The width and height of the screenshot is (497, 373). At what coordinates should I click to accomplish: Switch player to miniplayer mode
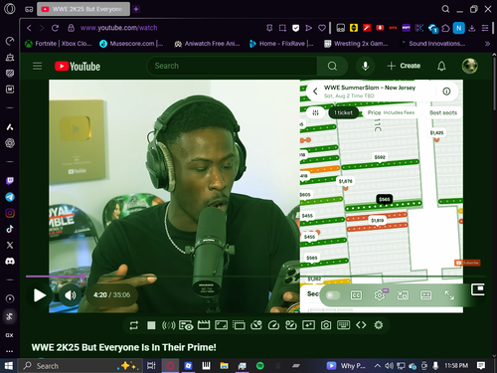(403, 295)
